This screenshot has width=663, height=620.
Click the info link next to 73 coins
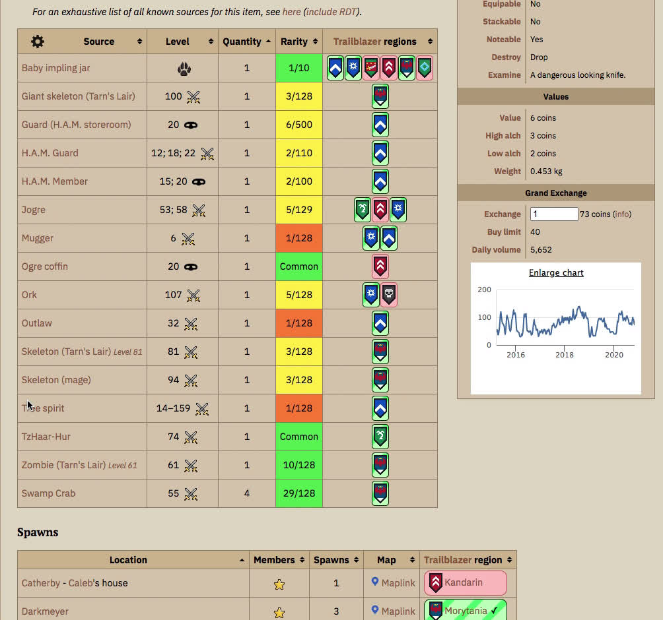622,214
